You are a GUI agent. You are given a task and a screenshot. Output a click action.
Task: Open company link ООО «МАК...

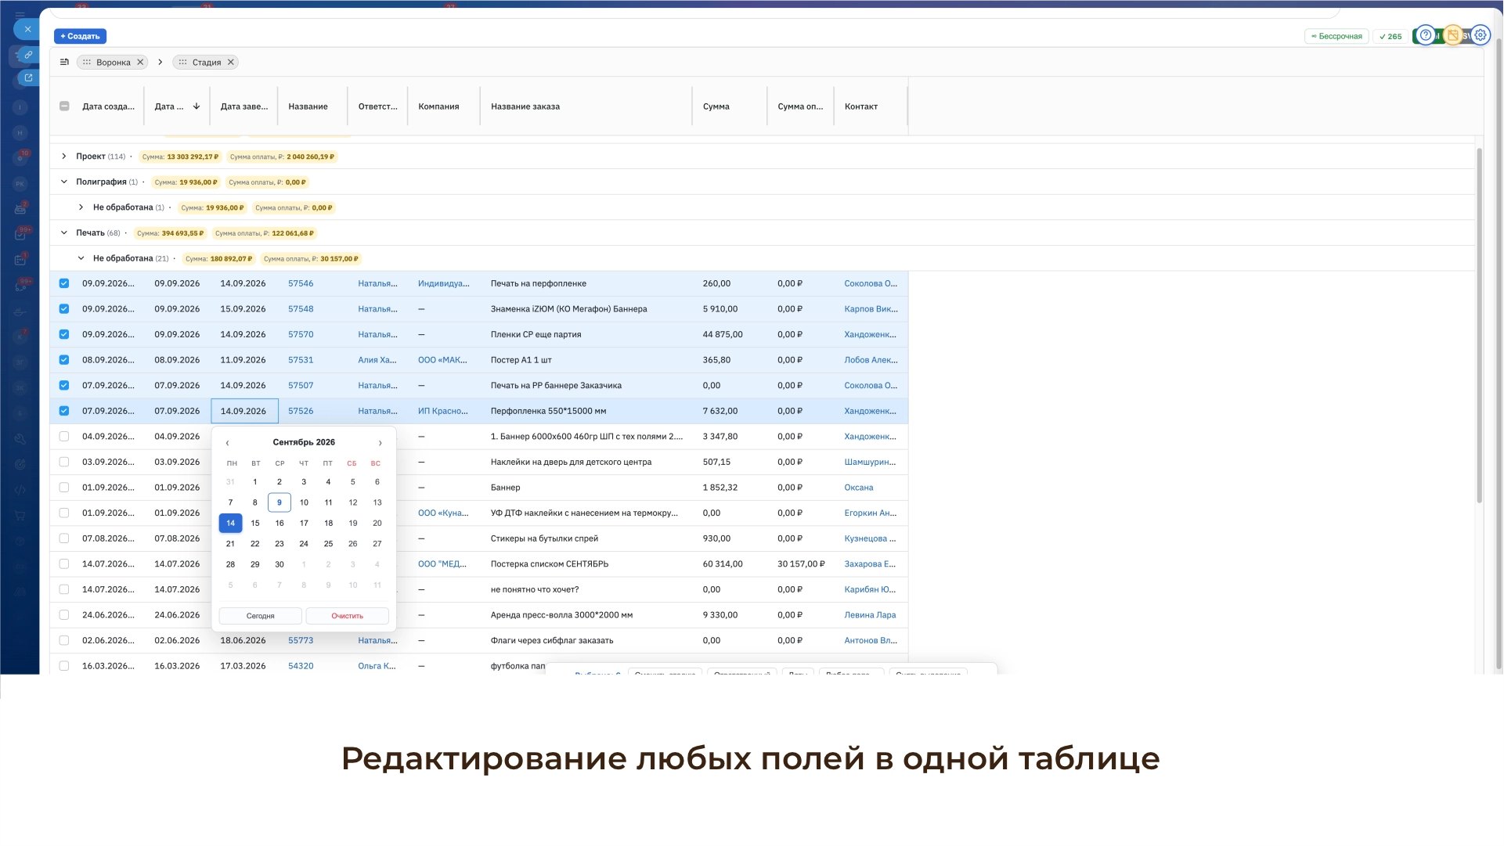[442, 360]
